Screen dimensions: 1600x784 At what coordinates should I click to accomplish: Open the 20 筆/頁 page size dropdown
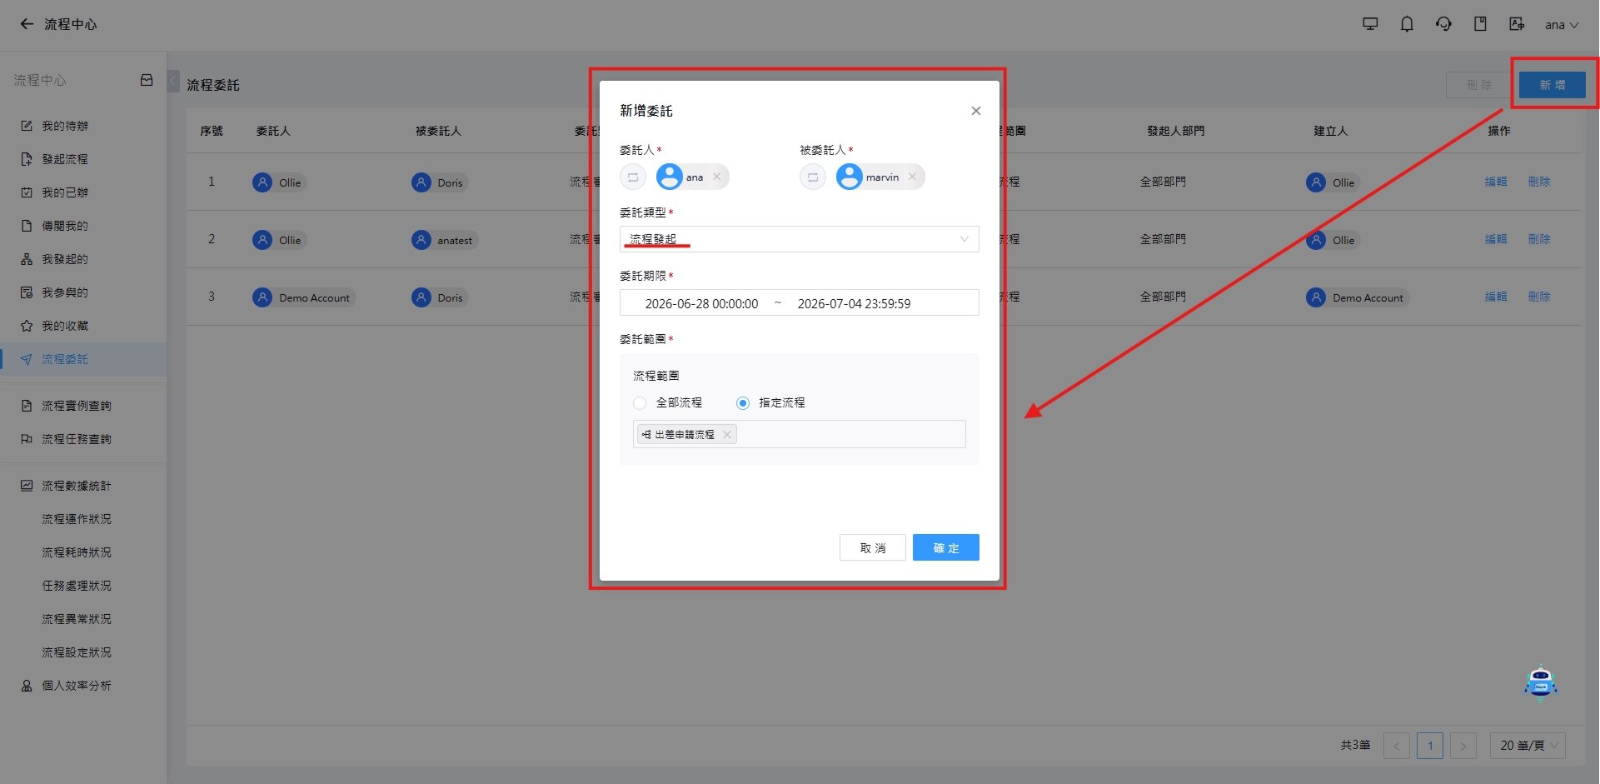1528,746
